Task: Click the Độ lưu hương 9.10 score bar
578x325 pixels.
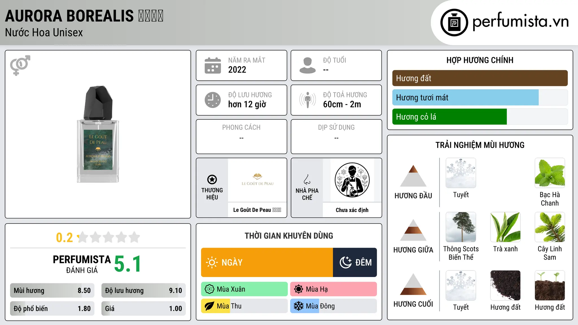Action: [x=143, y=291]
